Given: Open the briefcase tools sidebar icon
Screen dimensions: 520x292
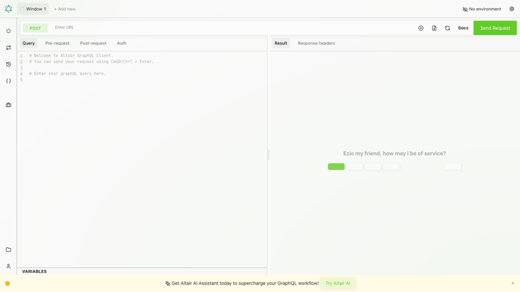Looking at the screenshot, I should click(x=9, y=105).
